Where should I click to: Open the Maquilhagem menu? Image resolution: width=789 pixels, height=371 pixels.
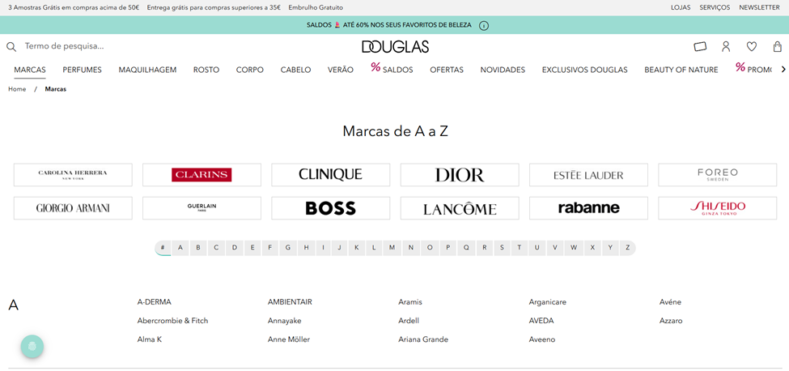tap(147, 70)
